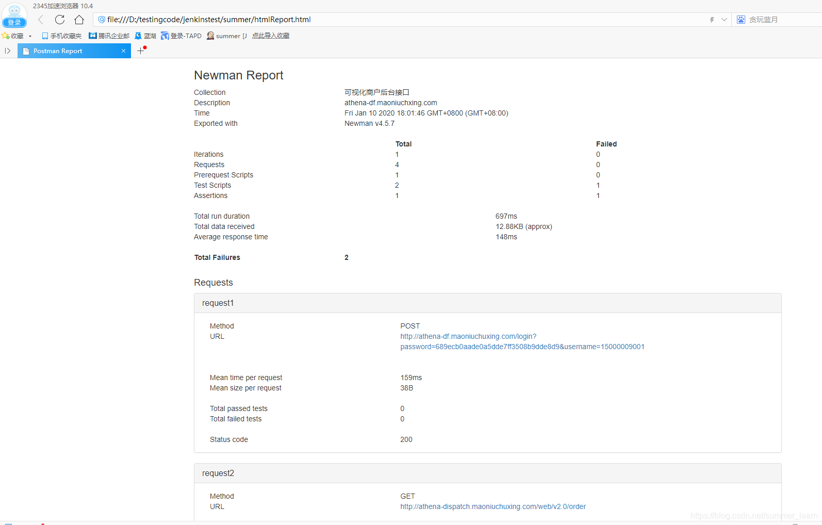Click the status code 200 value

406,439
